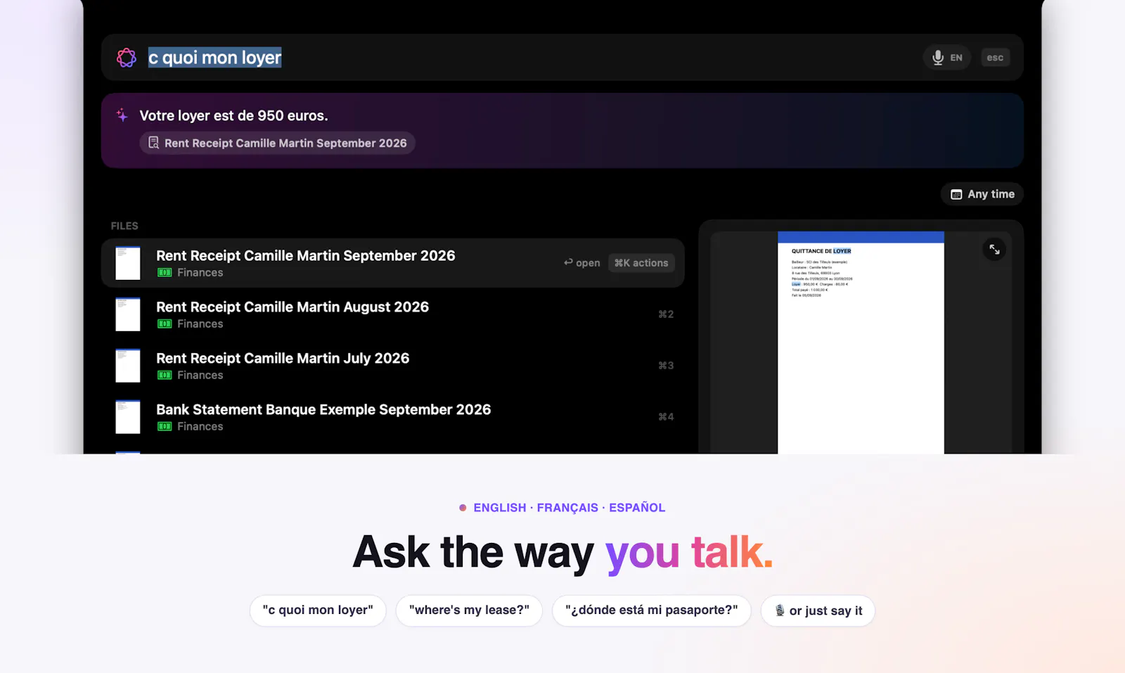The height and width of the screenshot is (673, 1125).
Task: Click the sparkle icon beside the AI answer
Action: point(122,115)
